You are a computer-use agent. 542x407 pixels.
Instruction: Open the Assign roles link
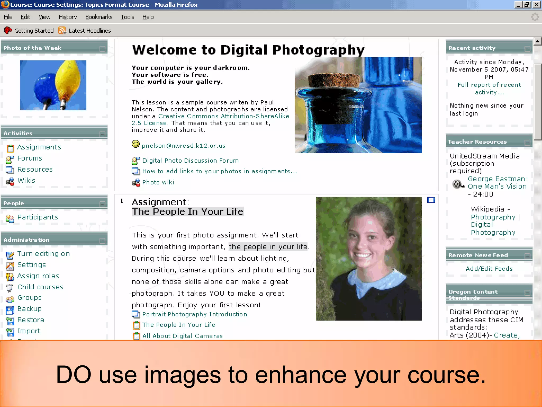click(x=38, y=276)
